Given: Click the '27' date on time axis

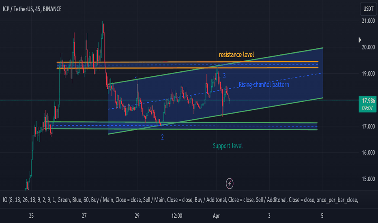Looking at the screenshot, I should point(84,216).
